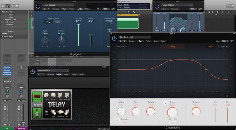Select the pencil tool menu in tracks area

tap(135, 12)
